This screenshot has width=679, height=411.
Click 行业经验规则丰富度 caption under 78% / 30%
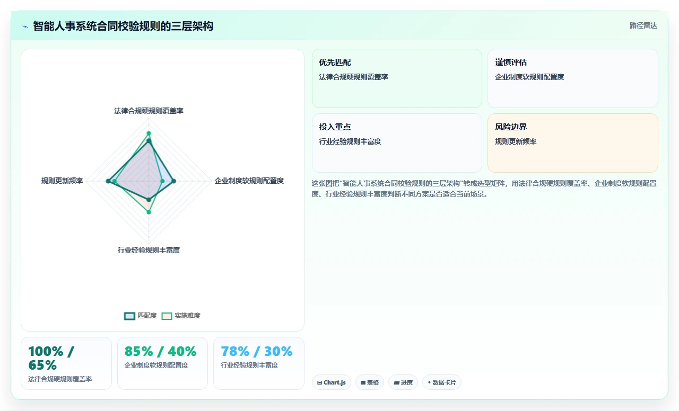coord(249,365)
